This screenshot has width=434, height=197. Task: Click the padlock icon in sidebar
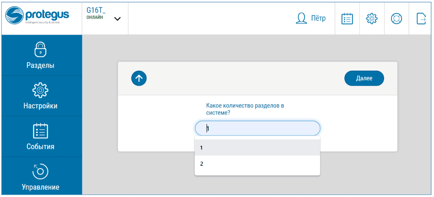click(x=40, y=49)
